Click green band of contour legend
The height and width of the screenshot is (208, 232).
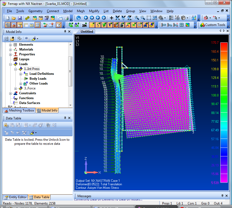[x=224, y=99]
